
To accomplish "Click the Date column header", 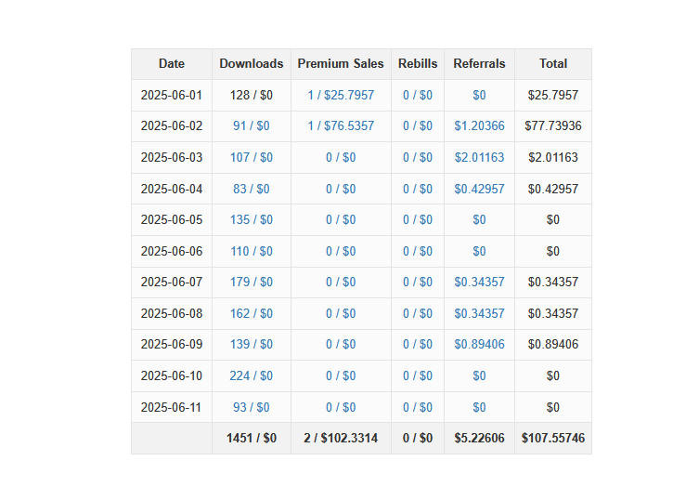I will pos(171,63).
